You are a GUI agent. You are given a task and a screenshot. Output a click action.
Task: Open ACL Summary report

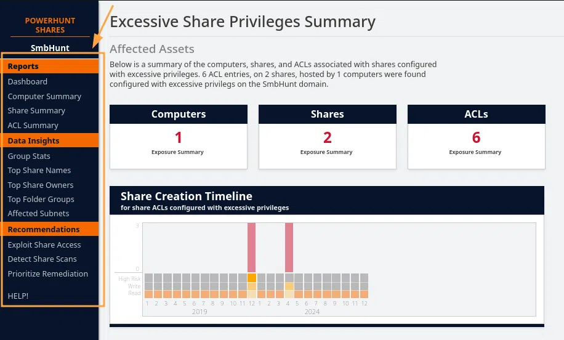click(33, 125)
